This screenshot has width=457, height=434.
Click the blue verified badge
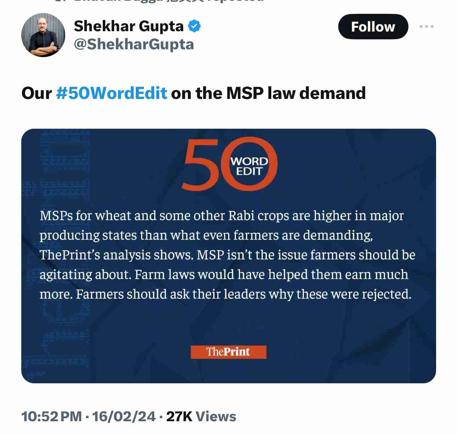click(x=194, y=26)
